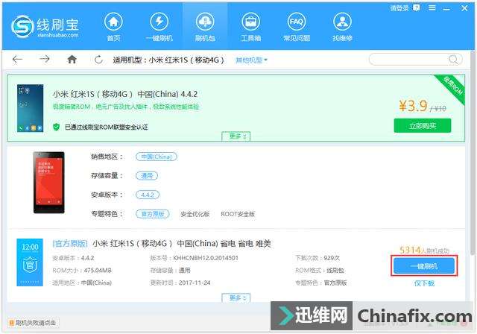Expand 更多 under the official ROM entry
Image resolution: width=477 pixels, height=334 pixels.
click(236, 297)
